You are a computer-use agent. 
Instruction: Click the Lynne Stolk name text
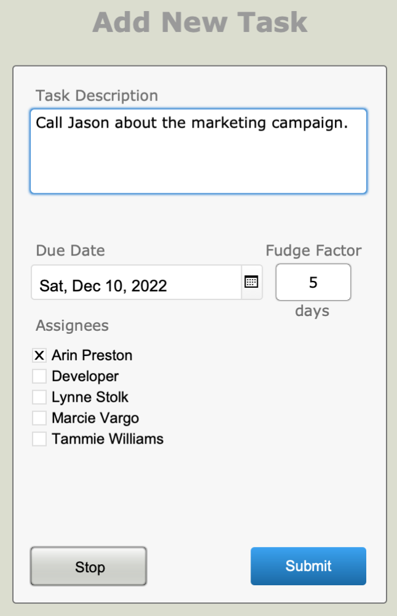[x=90, y=397]
